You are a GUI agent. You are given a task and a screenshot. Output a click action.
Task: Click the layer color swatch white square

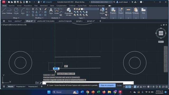point(82,9)
